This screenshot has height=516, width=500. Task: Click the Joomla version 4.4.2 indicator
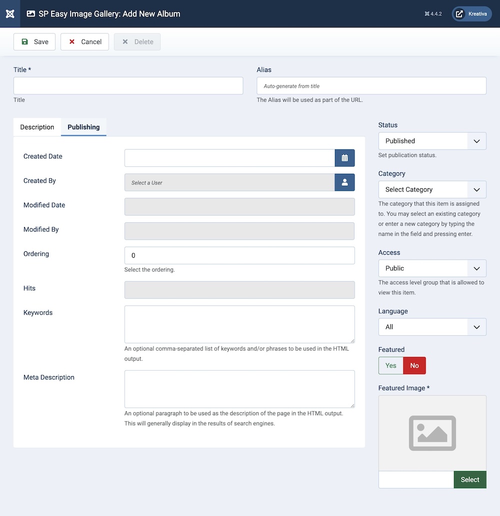pyautogui.click(x=433, y=14)
